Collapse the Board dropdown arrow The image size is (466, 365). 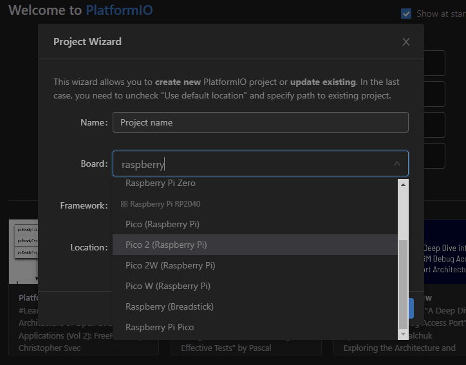[396, 164]
